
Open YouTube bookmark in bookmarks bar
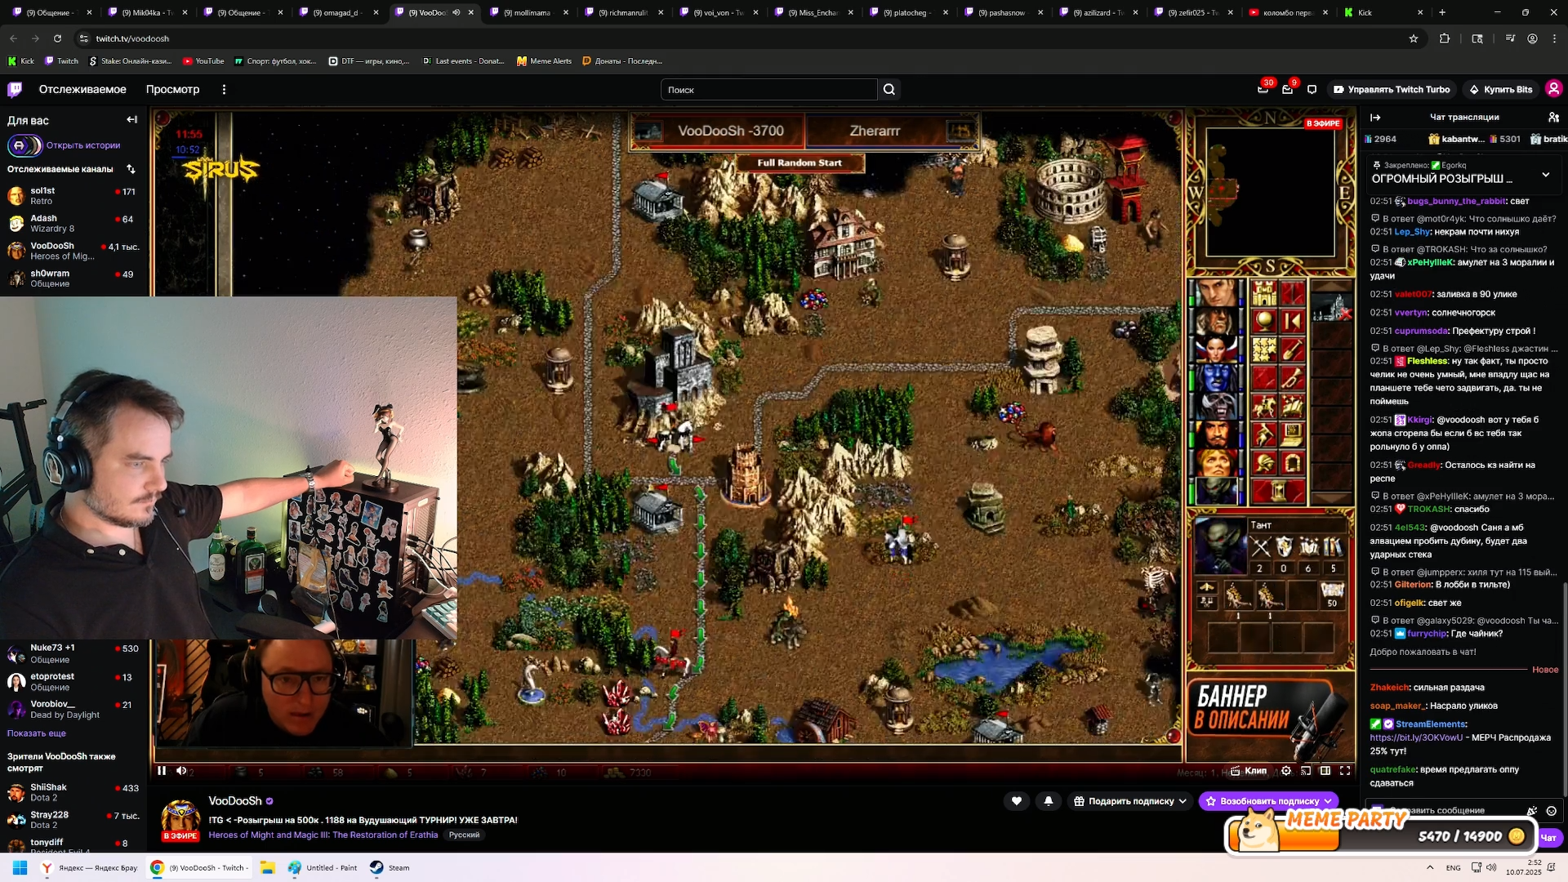pyautogui.click(x=203, y=61)
